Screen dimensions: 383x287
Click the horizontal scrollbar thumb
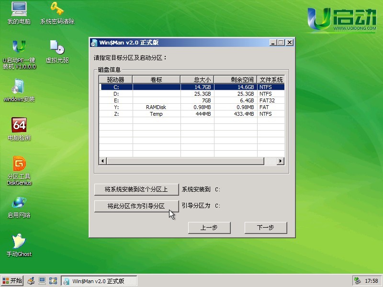(x=185, y=161)
